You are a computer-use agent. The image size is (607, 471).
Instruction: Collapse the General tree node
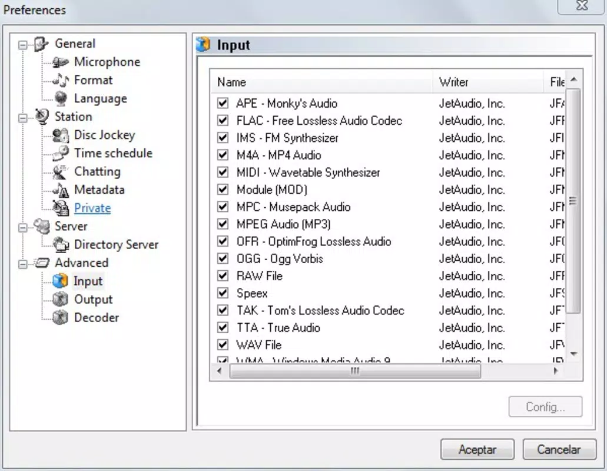23,45
